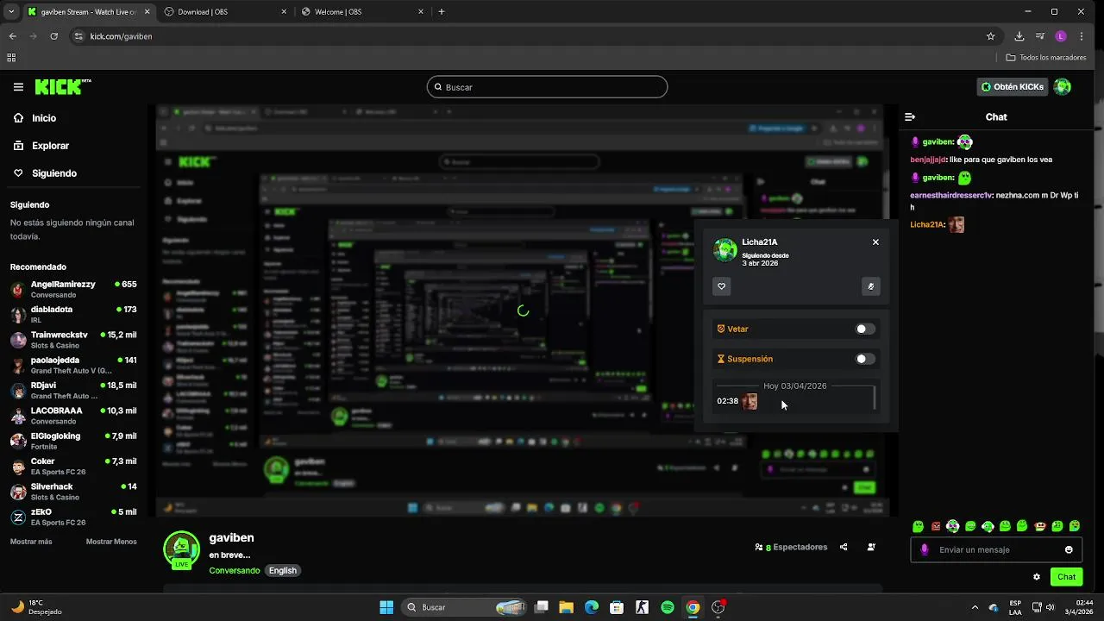Open Siguiendo in the sidebar
Image resolution: width=1104 pixels, height=621 pixels.
45,173
